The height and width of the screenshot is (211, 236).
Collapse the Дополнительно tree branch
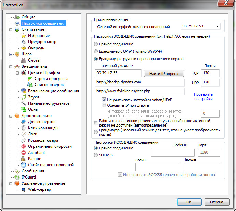point(11,116)
